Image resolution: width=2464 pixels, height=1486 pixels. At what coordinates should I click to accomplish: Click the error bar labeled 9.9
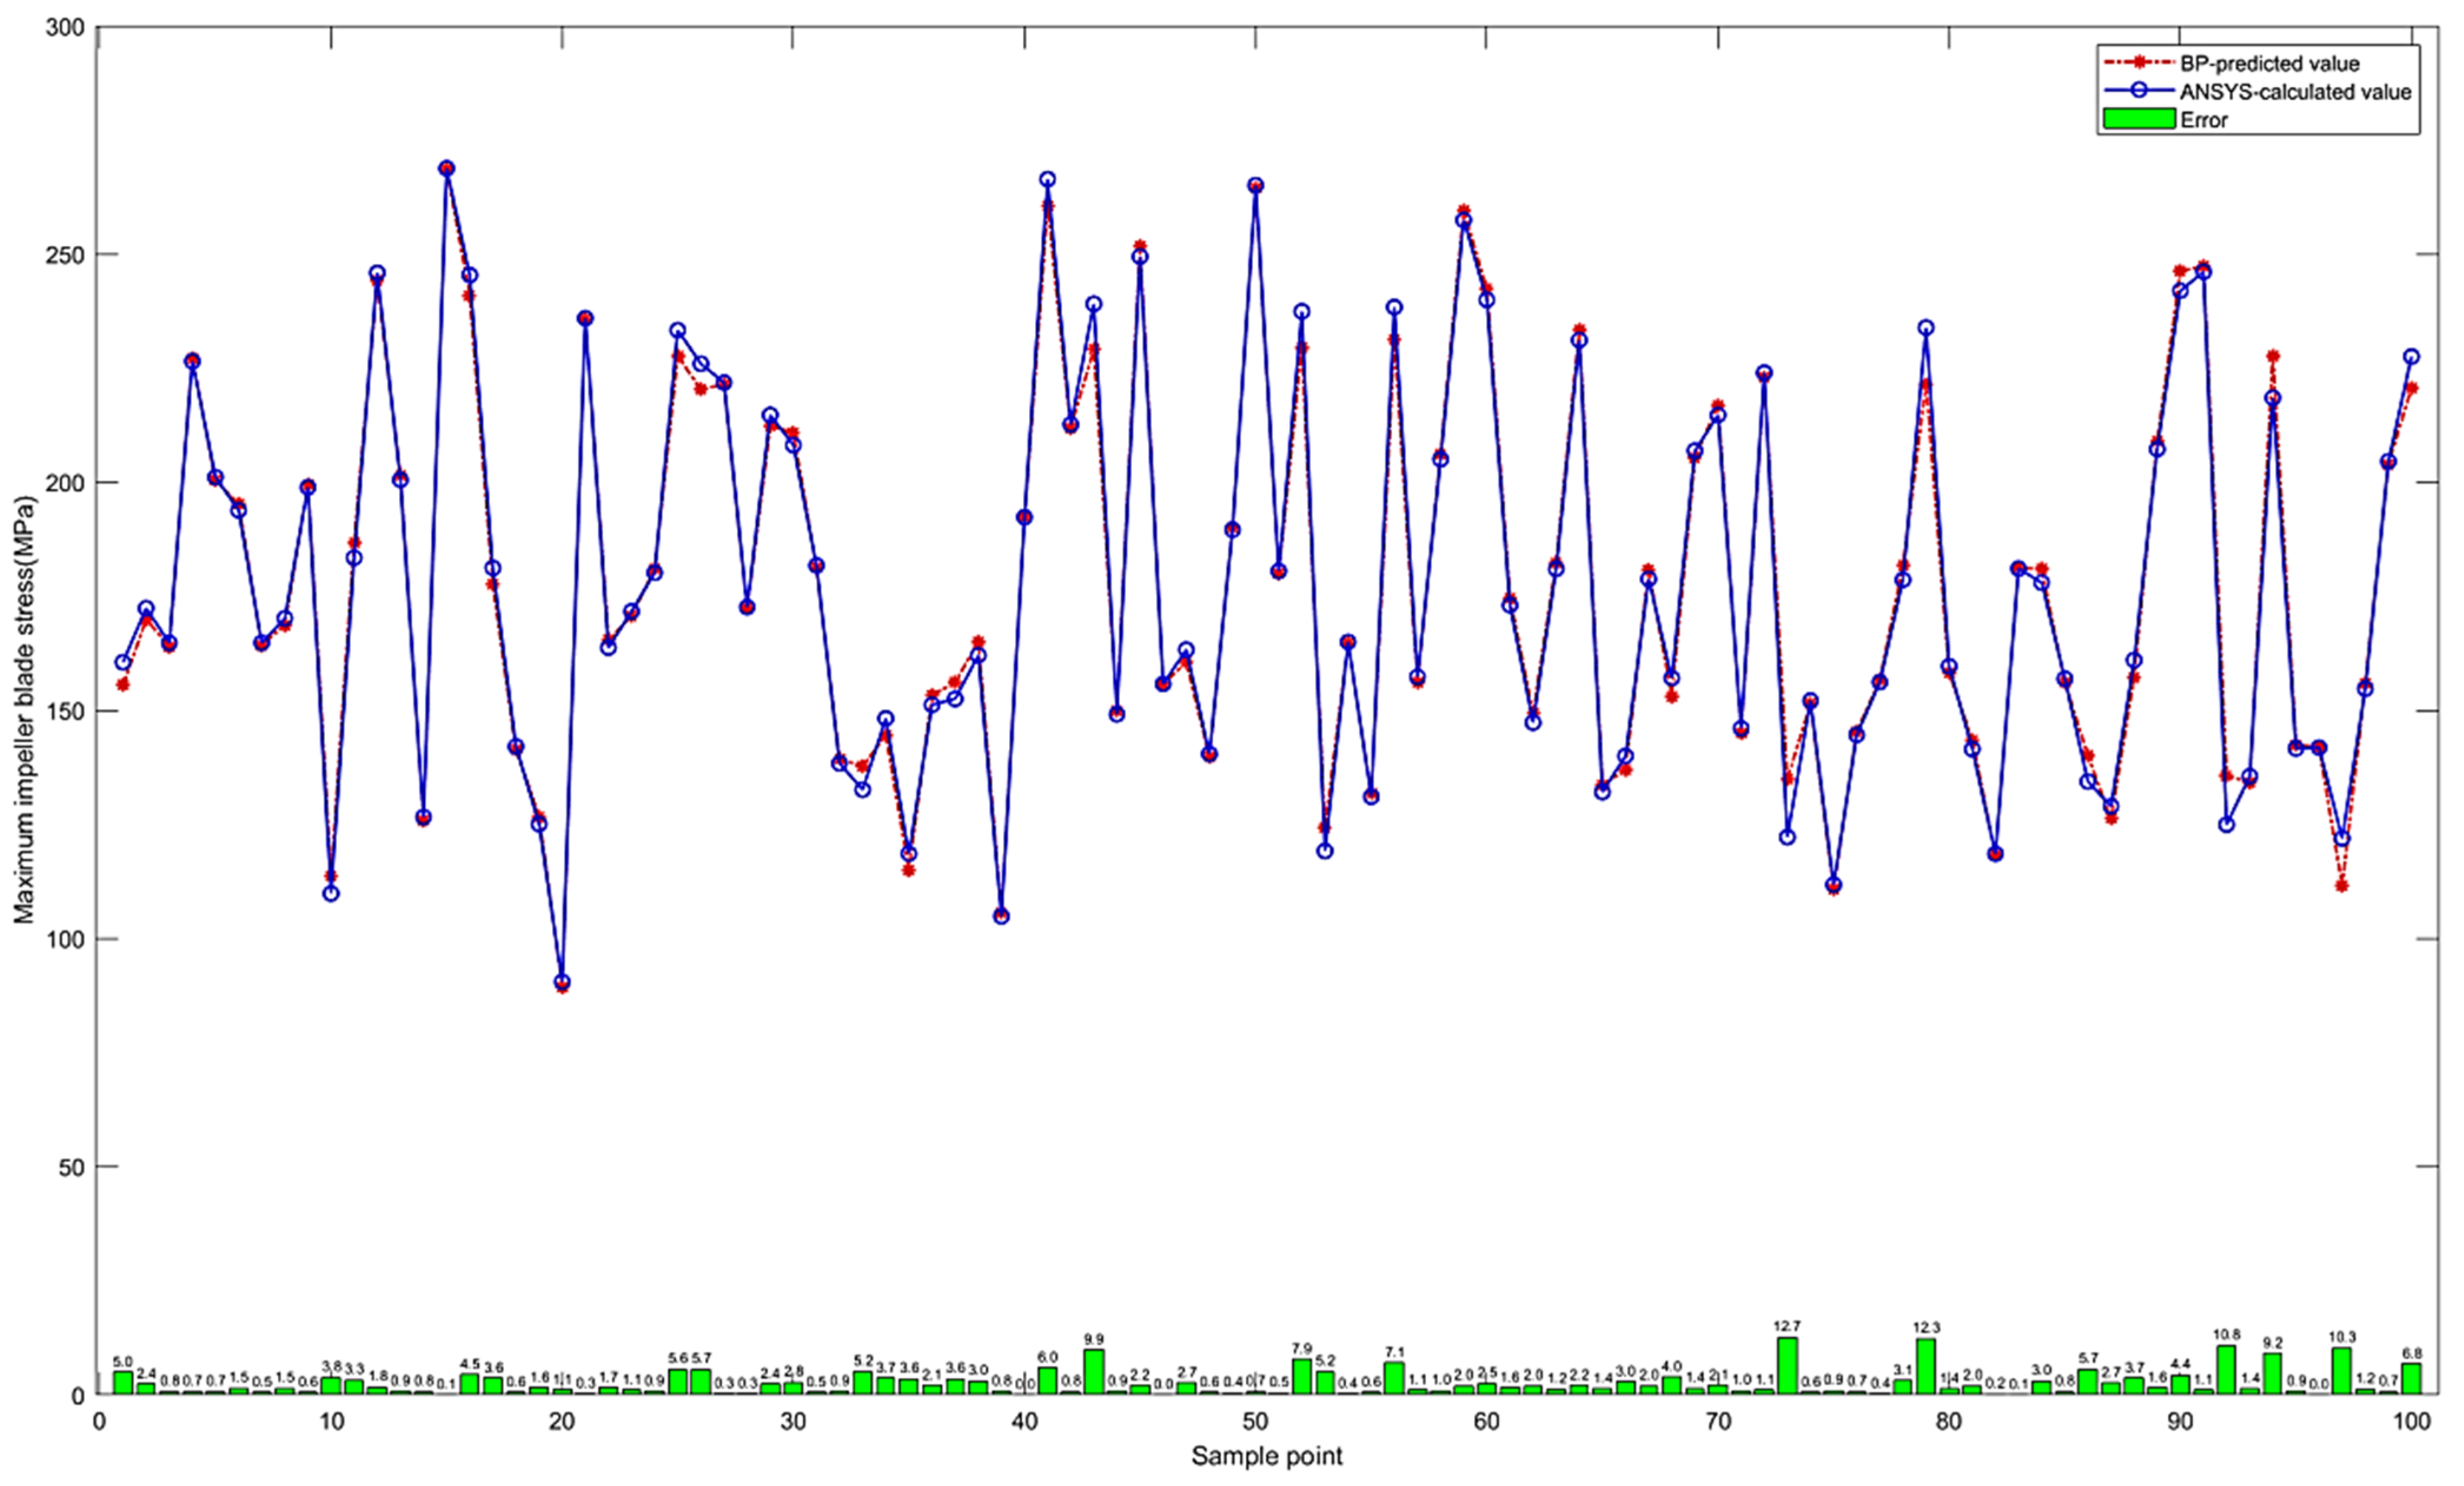(x=1094, y=1371)
